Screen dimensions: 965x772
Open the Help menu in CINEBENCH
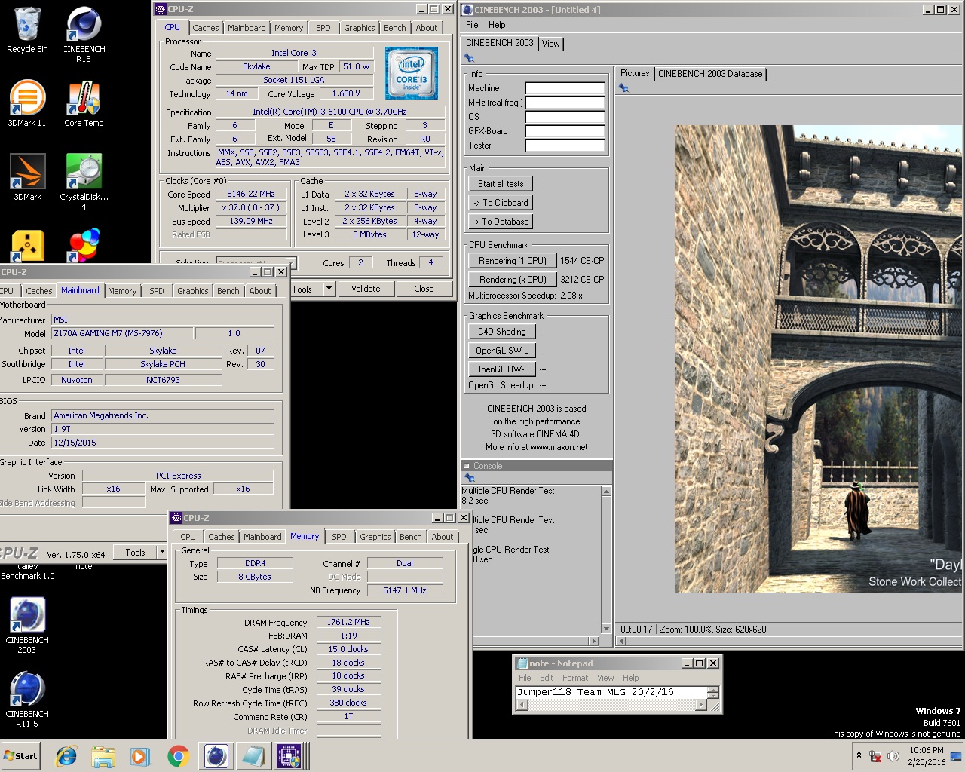coord(497,25)
